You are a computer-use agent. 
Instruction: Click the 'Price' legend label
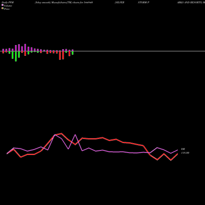[x=7, y=9]
